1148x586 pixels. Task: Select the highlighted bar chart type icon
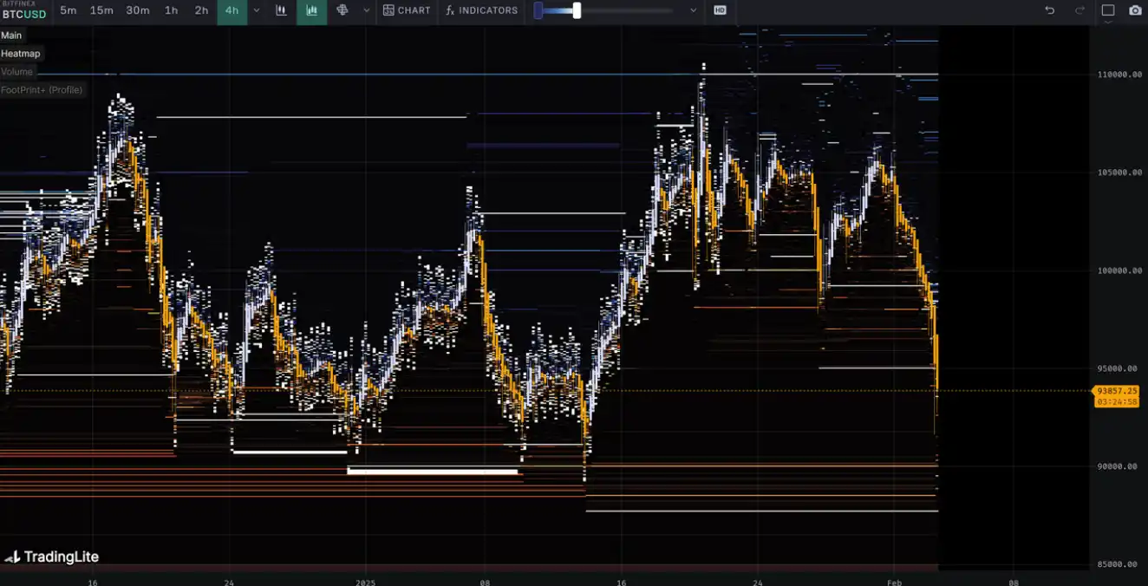(311, 10)
